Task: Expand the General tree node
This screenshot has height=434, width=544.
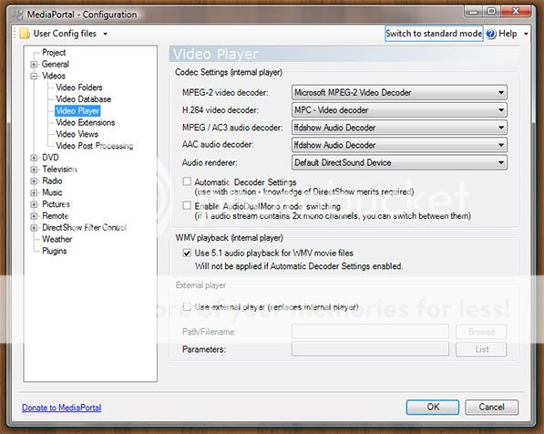Action: [x=34, y=64]
